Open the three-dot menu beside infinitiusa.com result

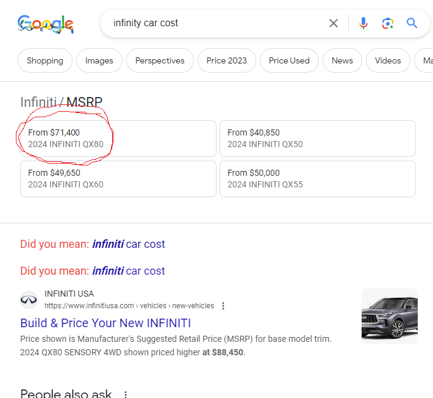coord(223,306)
